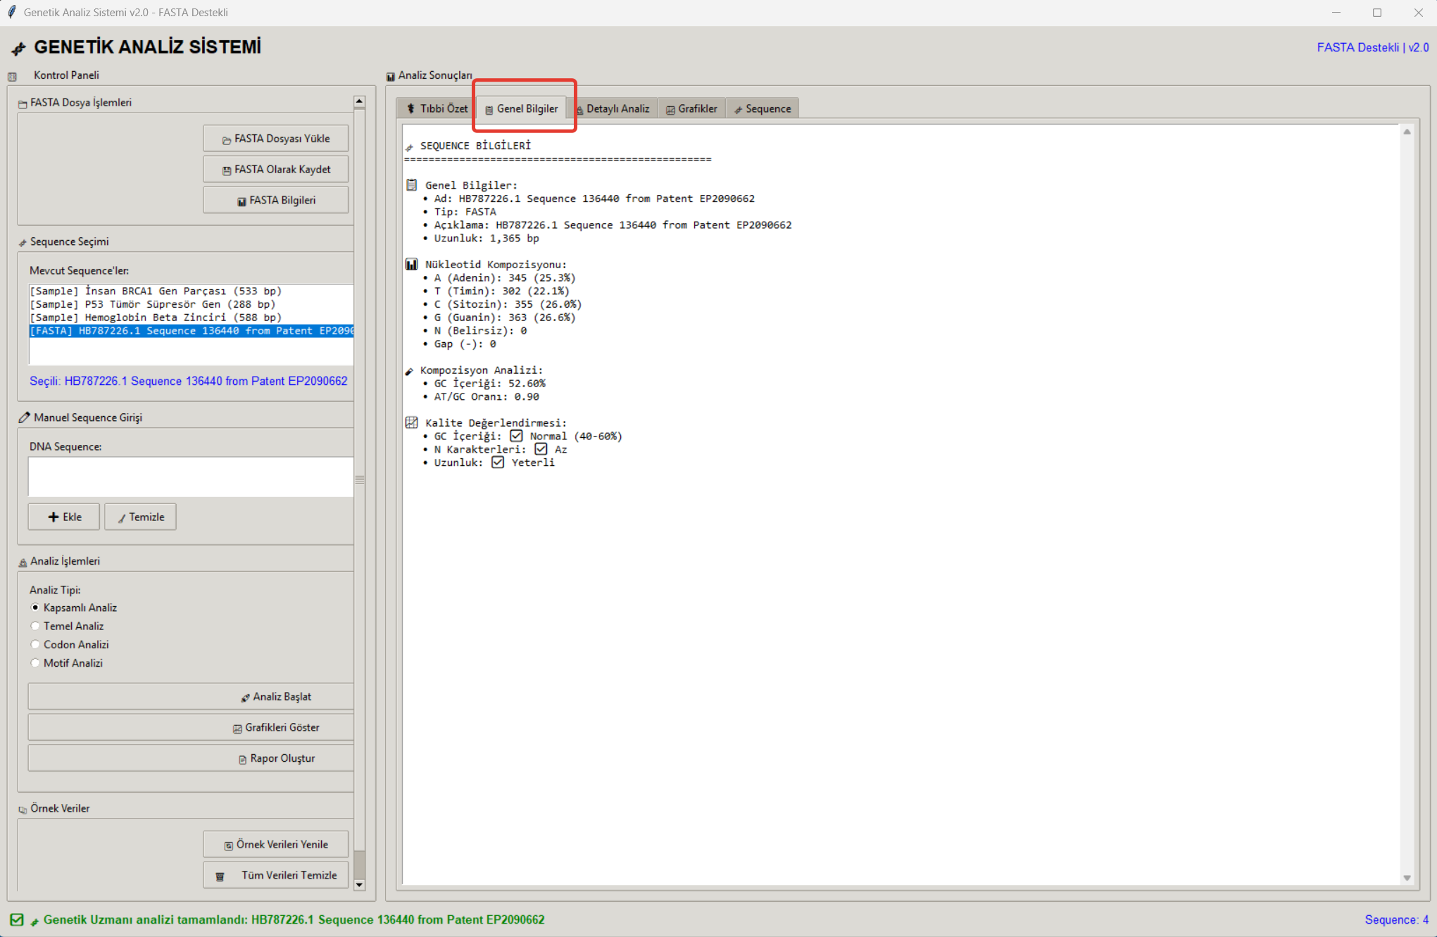Click the Analiz Sonuçları panel icon
Image resolution: width=1437 pixels, height=937 pixels.
[390, 76]
